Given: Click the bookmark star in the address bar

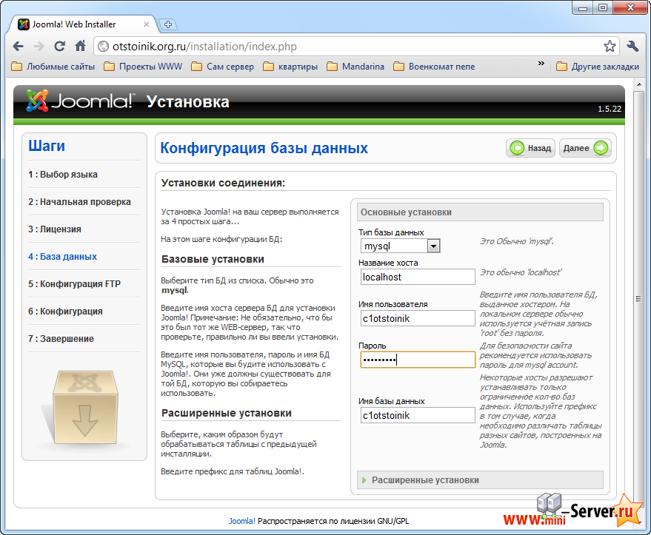Looking at the screenshot, I should pyautogui.click(x=612, y=46).
